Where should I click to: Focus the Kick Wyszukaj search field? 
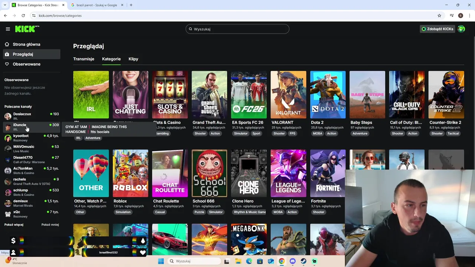(x=237, y=29)
